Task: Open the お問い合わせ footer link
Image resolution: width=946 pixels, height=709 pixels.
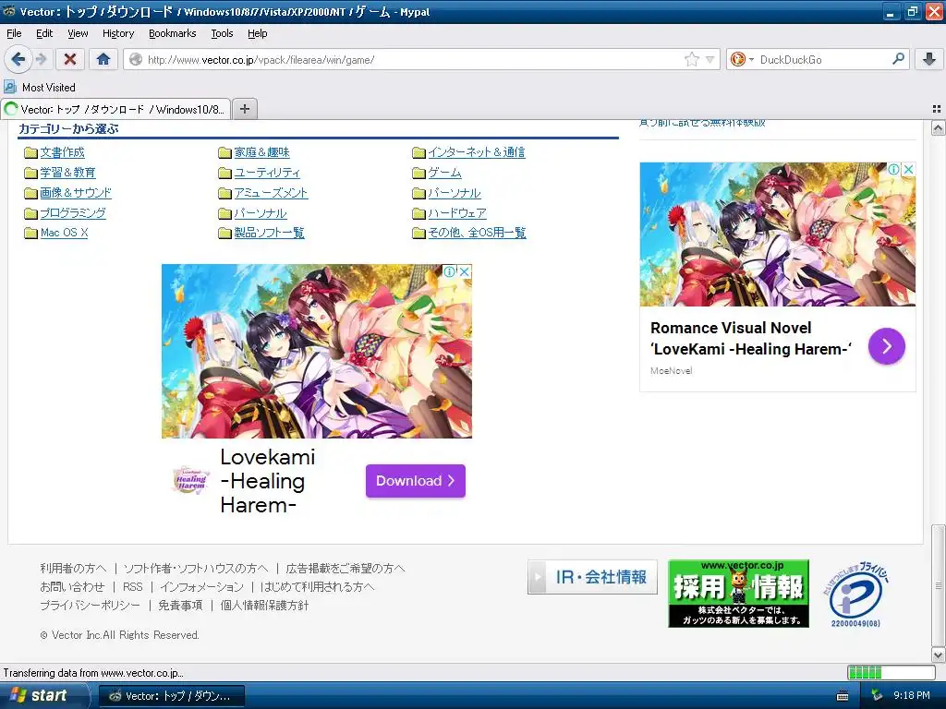Action: pyautogui.click(x=72, y=586)
